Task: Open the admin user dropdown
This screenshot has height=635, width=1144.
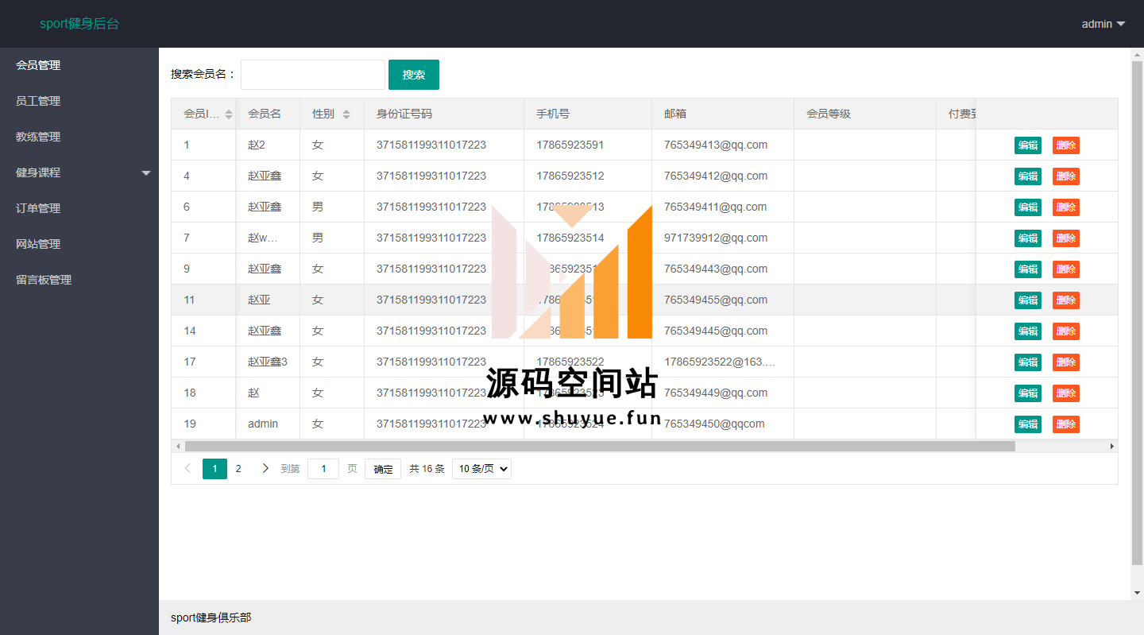Action: (x=1103, y=24)
